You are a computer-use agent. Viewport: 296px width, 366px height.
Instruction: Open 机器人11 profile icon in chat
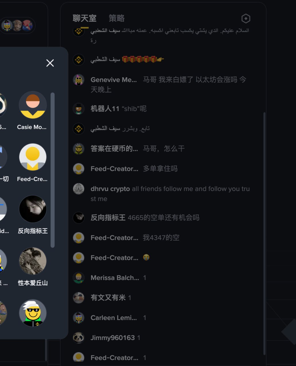point(79,109)
